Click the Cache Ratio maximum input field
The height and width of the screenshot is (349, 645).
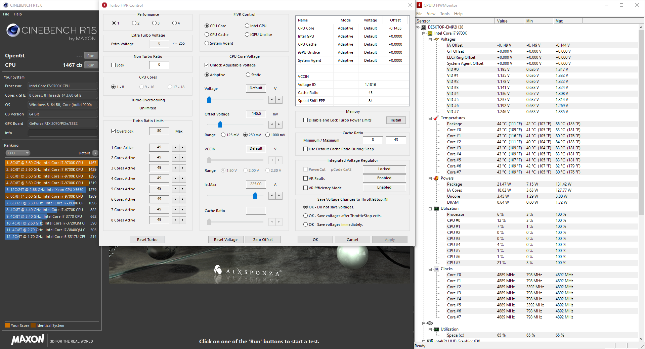(x=396, y=140)
